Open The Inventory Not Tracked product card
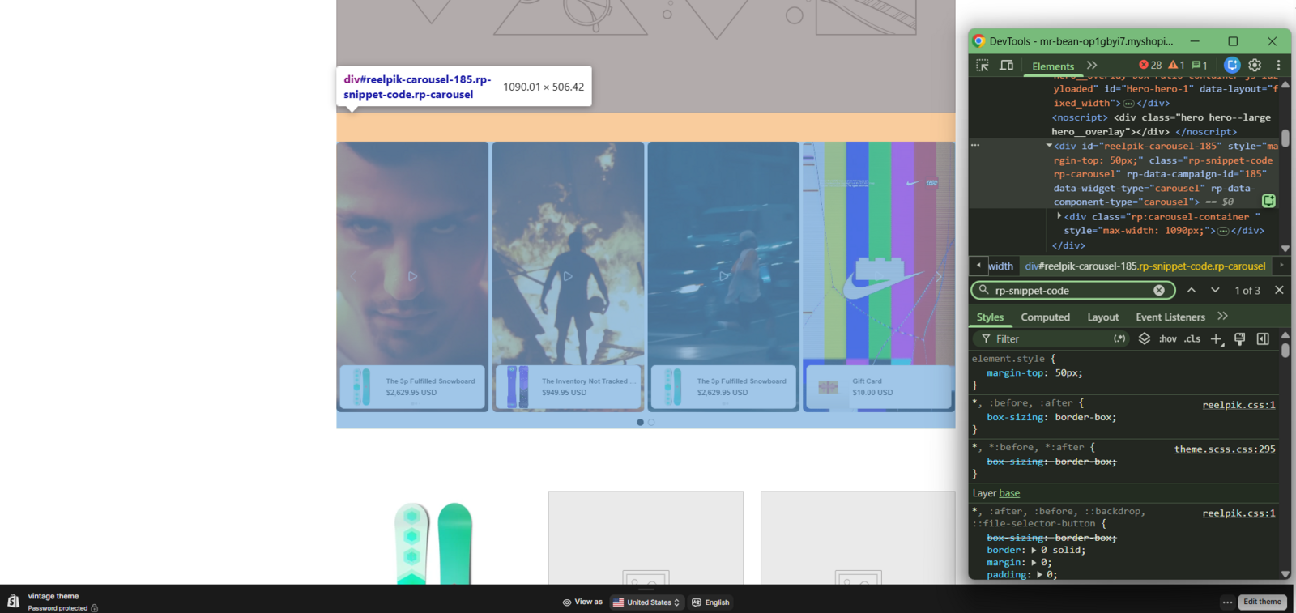Screen dimensions: 1296x613 click(x=569, y=387)
